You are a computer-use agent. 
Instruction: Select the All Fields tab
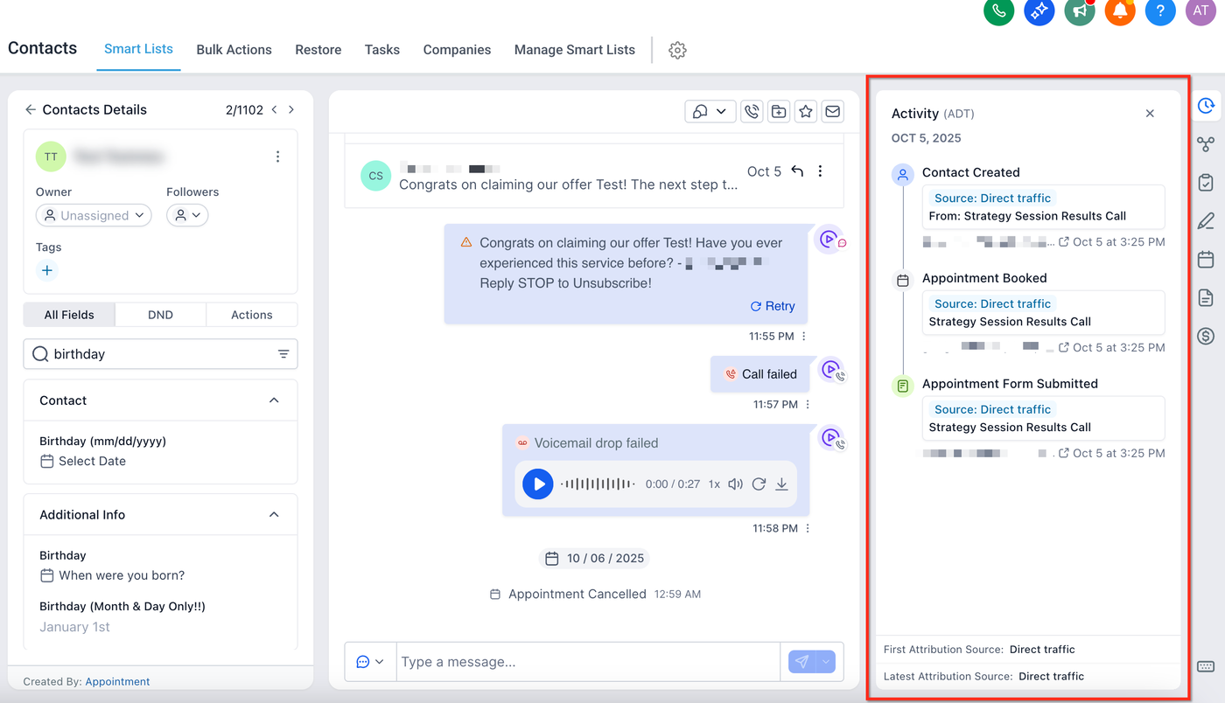(69, 315)
